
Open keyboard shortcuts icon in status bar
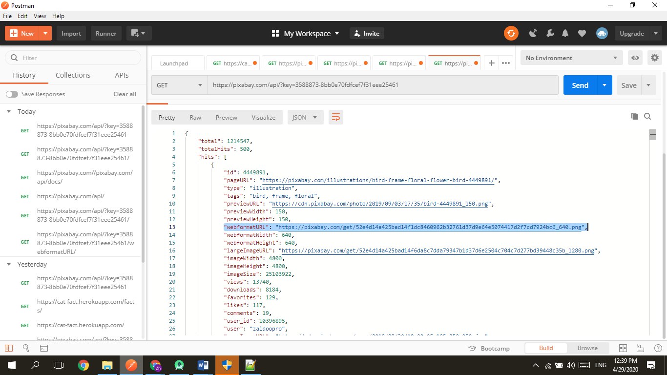(x=640, y=348)
